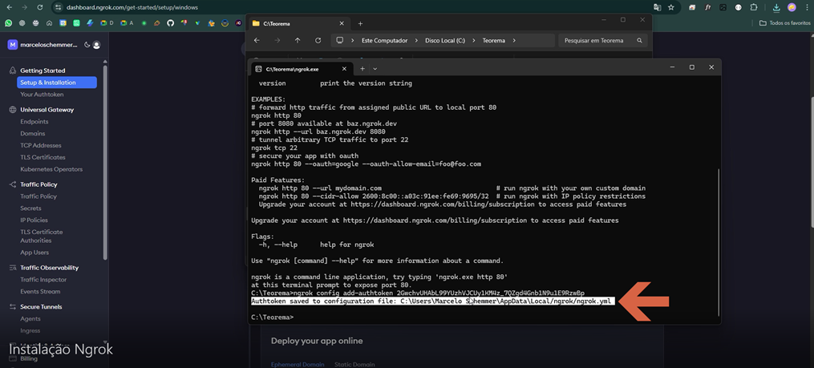The image size is (814, 368).
Task: Open TLS Certificate Authorities in sidebar
Action: tap(42, 237)
